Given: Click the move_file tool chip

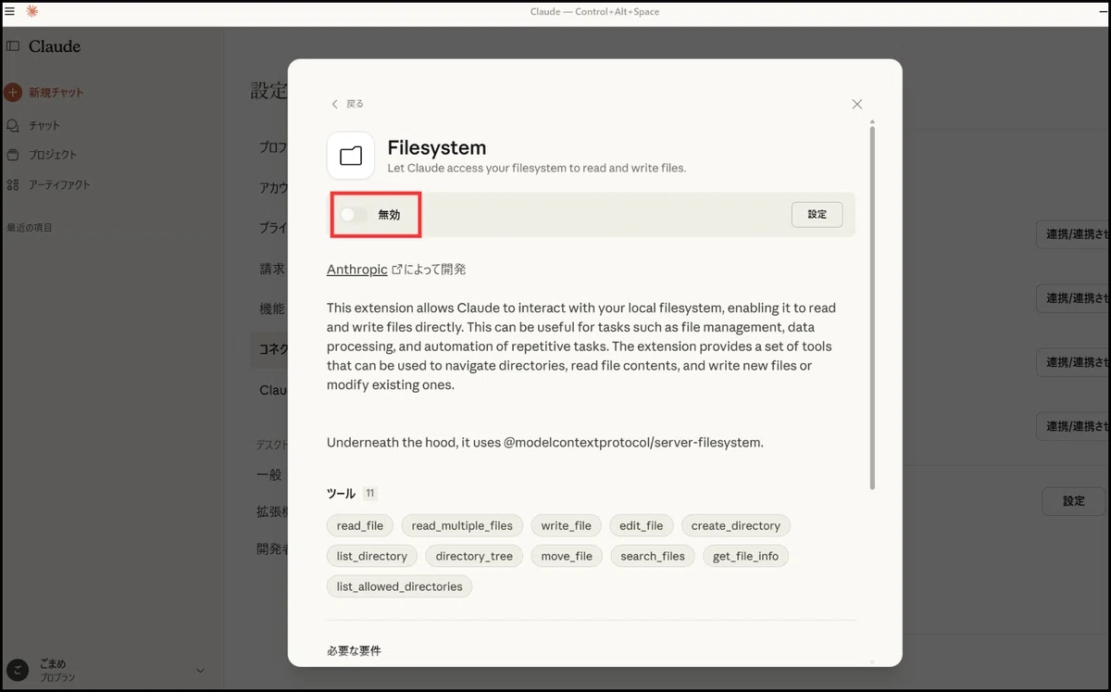Looking at the screenshot, I should pos(567,556).
